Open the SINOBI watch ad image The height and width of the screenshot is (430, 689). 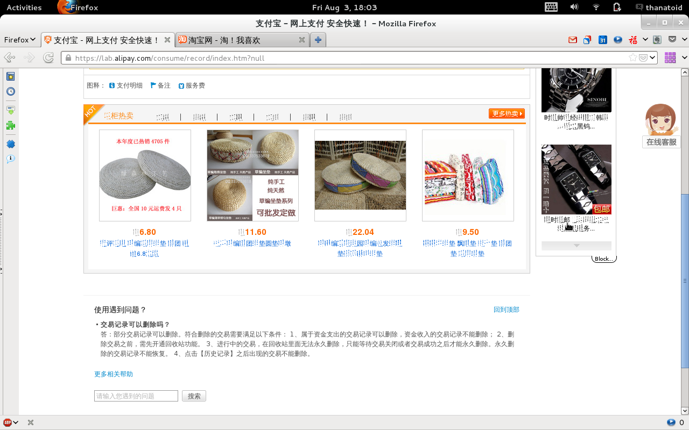576,90
